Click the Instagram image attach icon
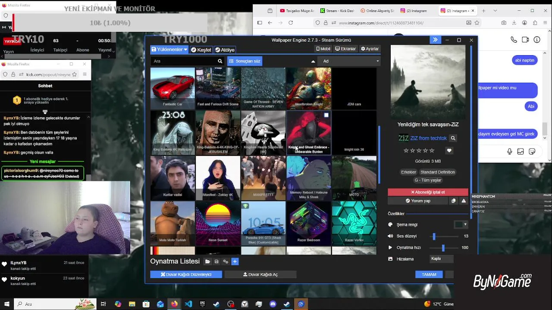Image resolution: width=552 pixels, height=310 pixels. click(521, 151)
